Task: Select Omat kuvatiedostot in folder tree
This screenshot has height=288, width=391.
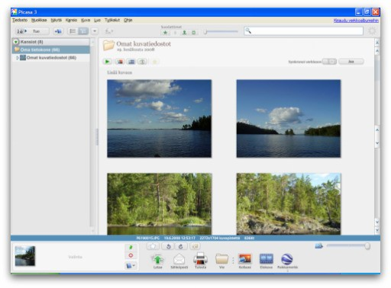Action: (51, 58)
